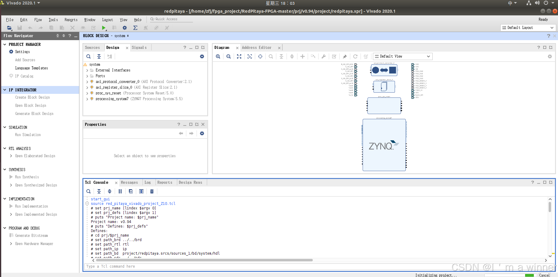Pause Tcl Console output
The width and height of the screenshot is (558, 277).
coord(120,191)
